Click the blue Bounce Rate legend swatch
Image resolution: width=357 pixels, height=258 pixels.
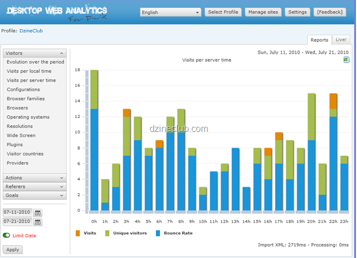tap(158, 233)
